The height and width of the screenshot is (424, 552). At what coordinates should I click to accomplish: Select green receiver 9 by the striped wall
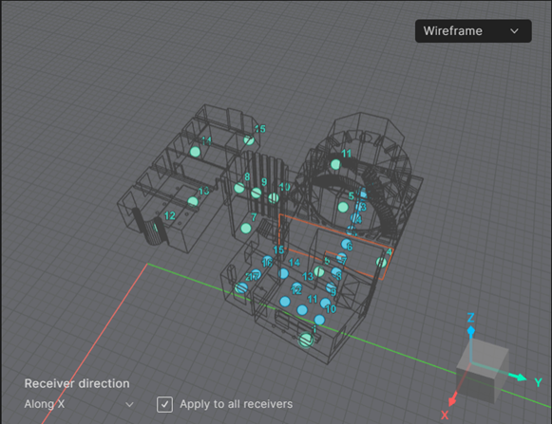tap(257, 193)
